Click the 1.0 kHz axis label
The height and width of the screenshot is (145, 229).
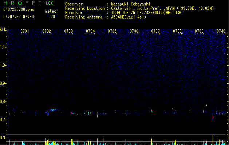click(x=3, y=65)
